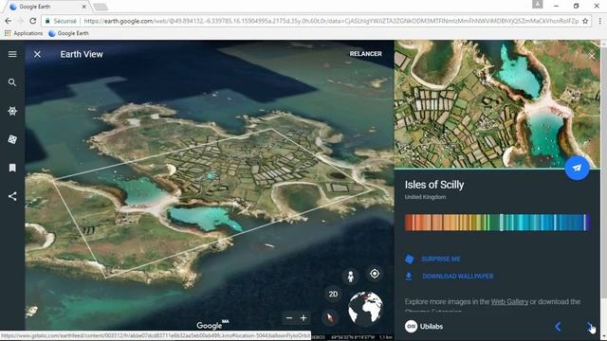Click the mini globe overview
This screenshot has width=607, height=341.
365,309
